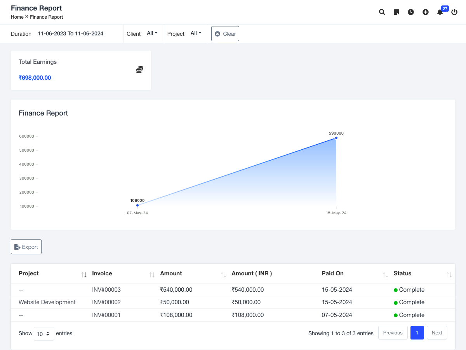Click the plus add-new icon
466x350 pixels.
coord(426,12)
